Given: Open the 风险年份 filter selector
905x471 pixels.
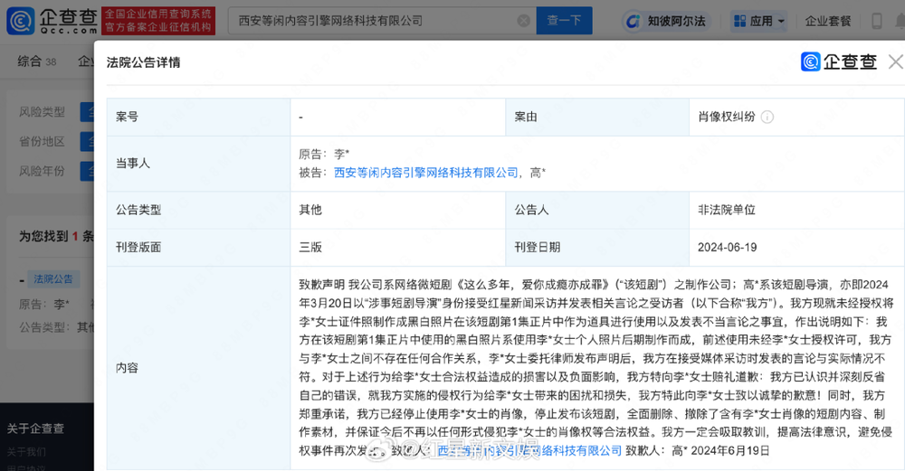Looking at the screenshot, I should (x=88, y=171).
